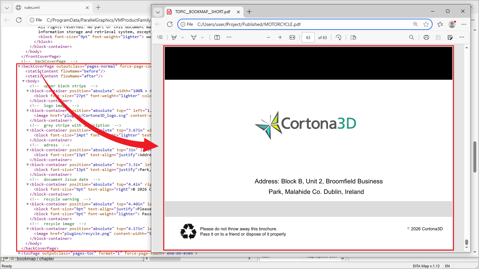The image size is (479, 269).
Task: Click the Save As icon in PDF toolbar
Action: pyautogui.click(x=450, y=37)
